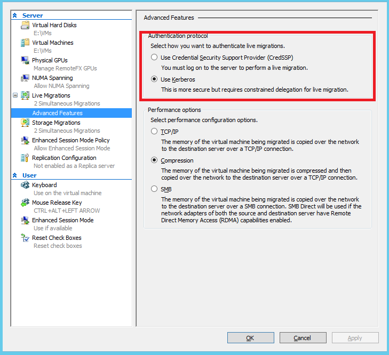
Task: Click the Keyboard settings icon
Action: (x=25, y=185)
